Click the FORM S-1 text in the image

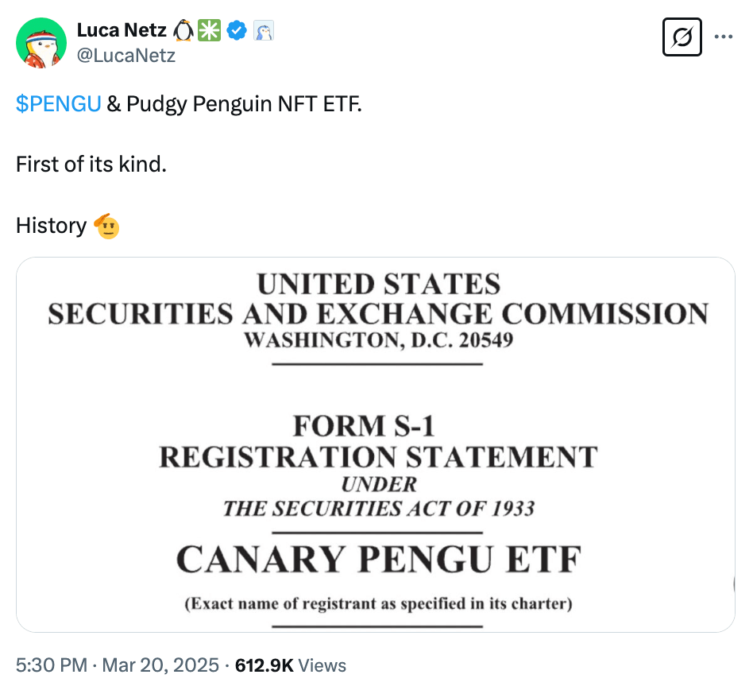[364, 427]
